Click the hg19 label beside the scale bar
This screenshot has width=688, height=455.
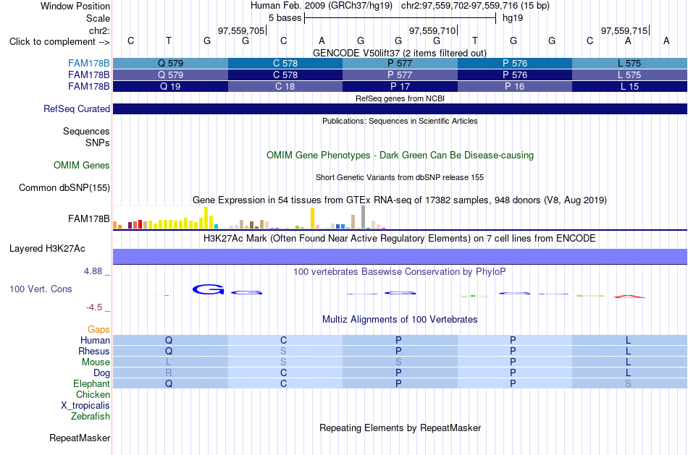pyautogui.click(x=513, y=18)
